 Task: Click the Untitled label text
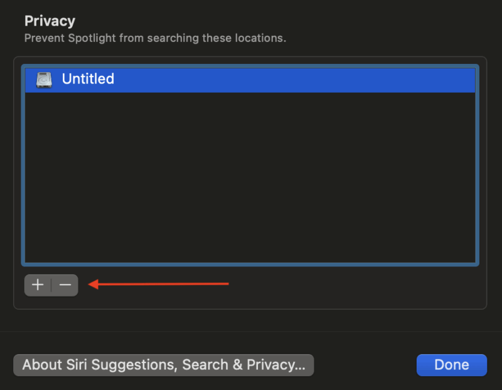pos(88,79)
